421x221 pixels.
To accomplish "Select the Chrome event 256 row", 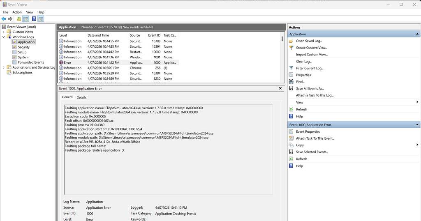I will [x=119, y=68].
